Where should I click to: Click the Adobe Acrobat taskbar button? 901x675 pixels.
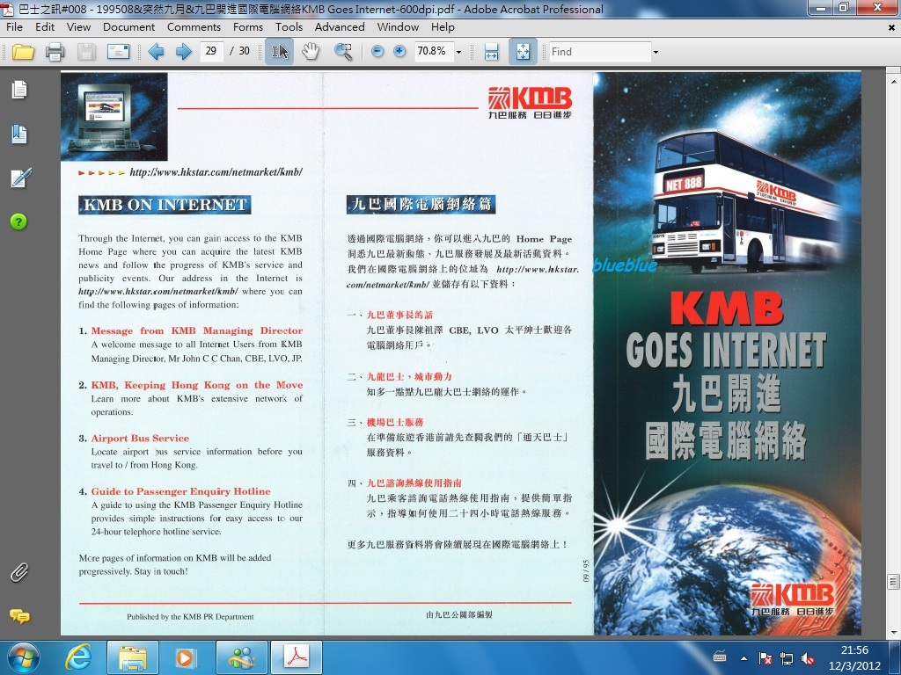click(x=297, y=657)
